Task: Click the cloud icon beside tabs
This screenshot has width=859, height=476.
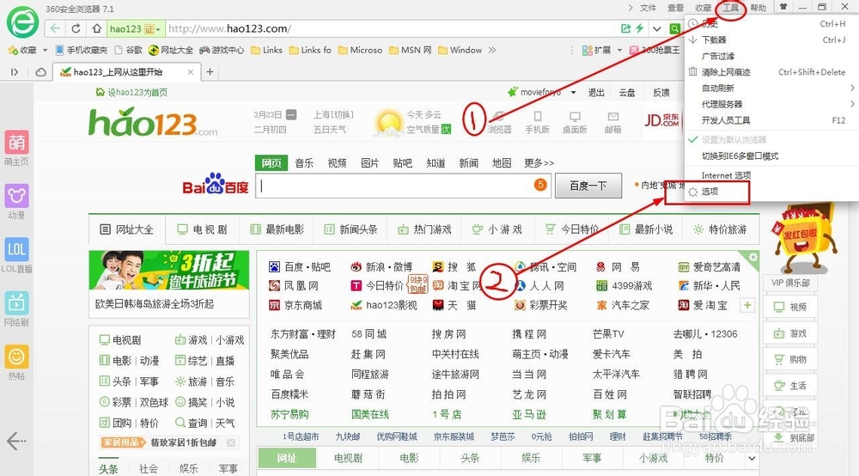Action: pyautogui.click(x=40, y=72)
